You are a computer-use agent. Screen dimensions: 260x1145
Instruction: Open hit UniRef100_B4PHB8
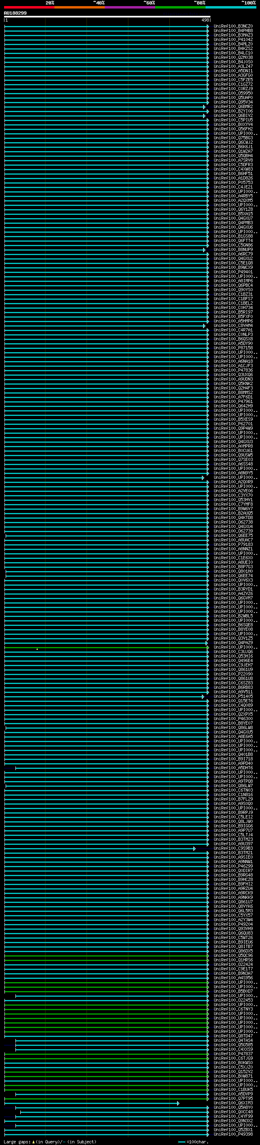pyautogui.click(x=233, y=31)
